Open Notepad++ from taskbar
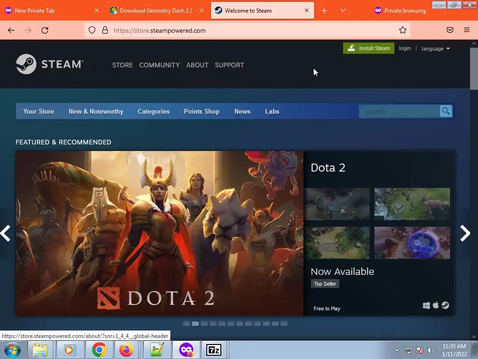 157,350
